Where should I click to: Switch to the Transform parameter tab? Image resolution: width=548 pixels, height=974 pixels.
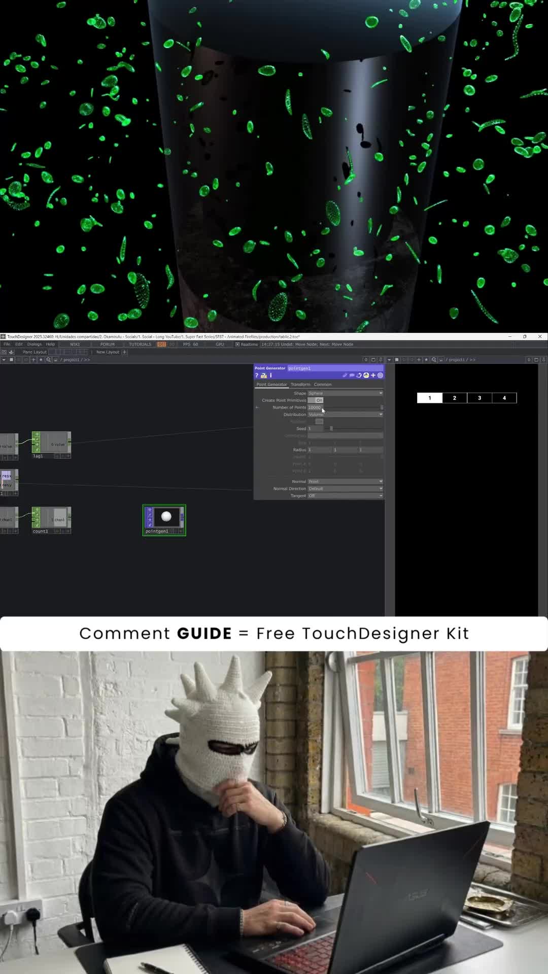300,385
